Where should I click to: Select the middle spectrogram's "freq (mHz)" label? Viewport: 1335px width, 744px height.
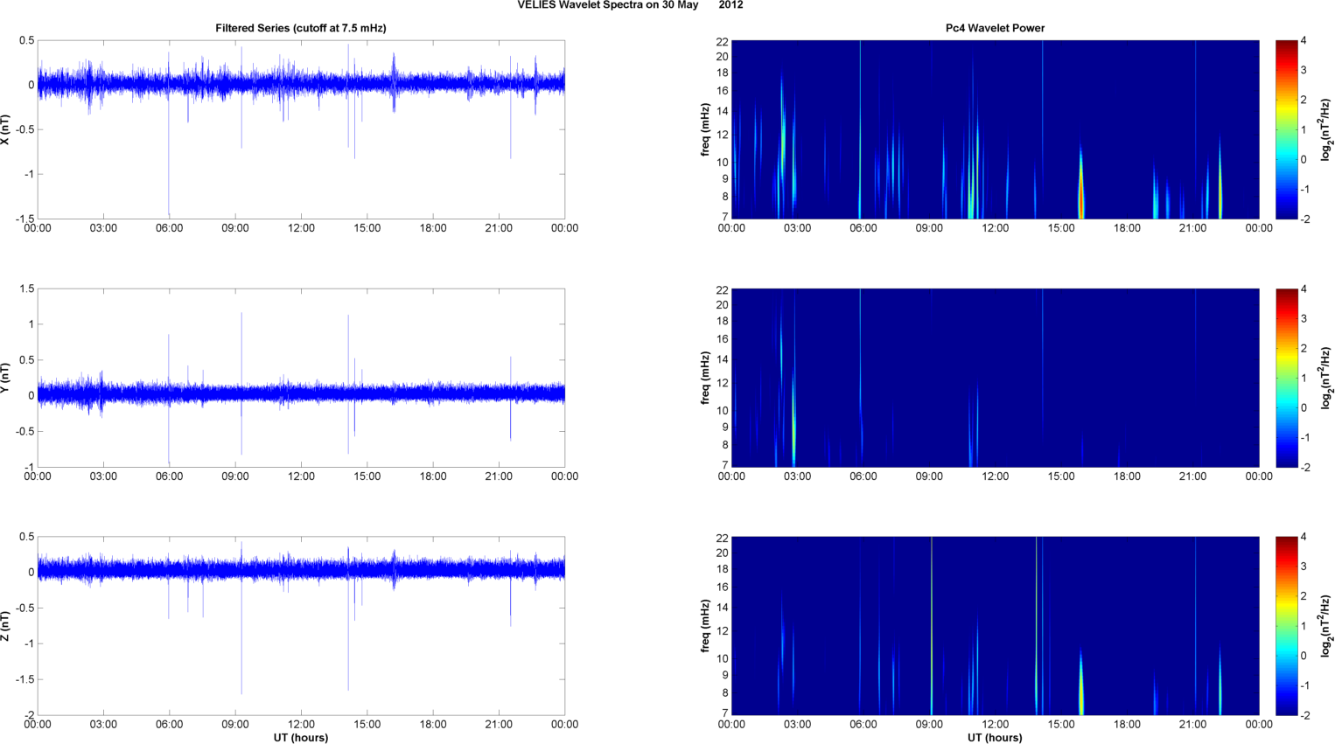click(x=705, y=378)
